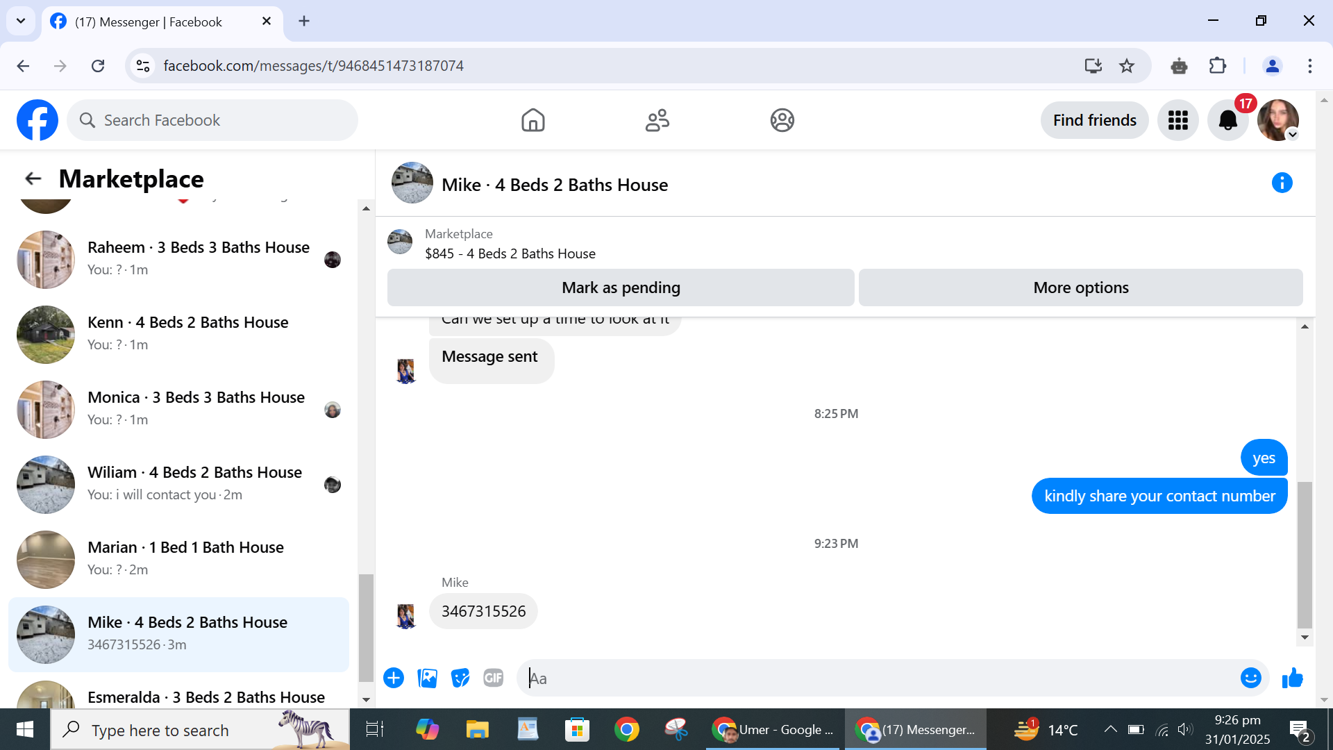Click Mark as pending
The image size is (1333, 750).
click(621, 287)
